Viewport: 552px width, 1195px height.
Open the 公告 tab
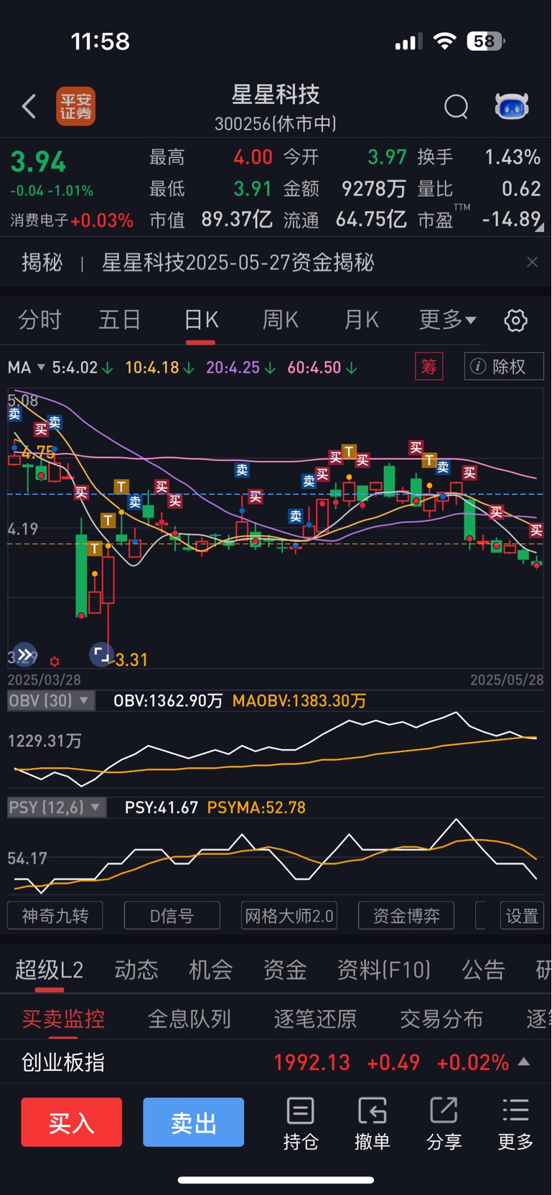[483, 970]
